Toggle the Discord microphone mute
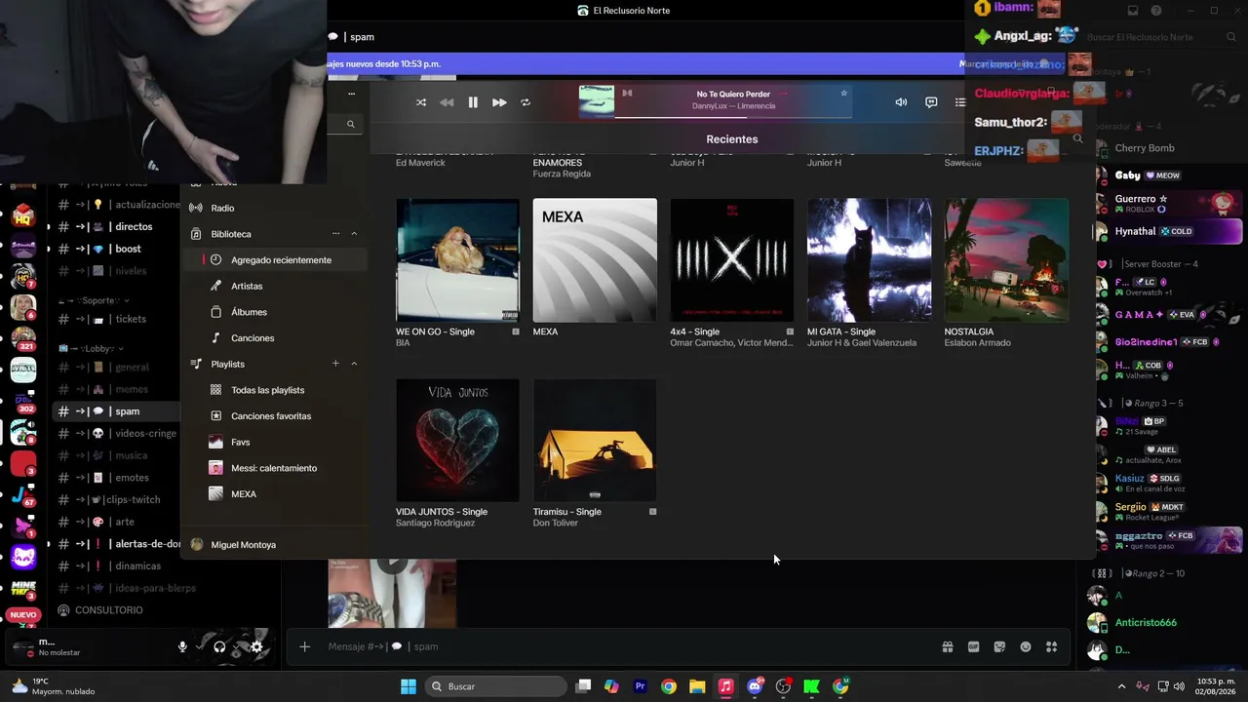This screenshot has height=702, width=1248. pos(182,646)
